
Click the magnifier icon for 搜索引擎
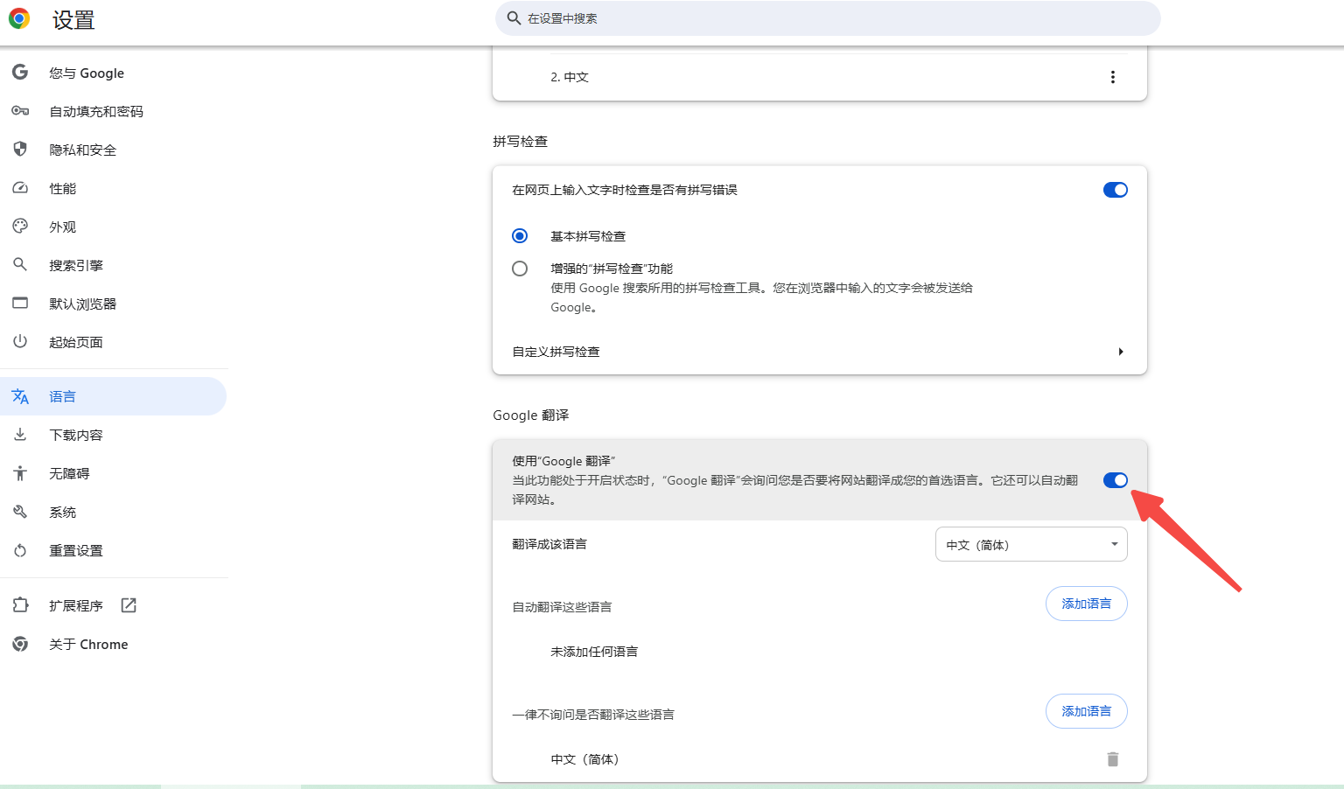[x=20, y=264]
